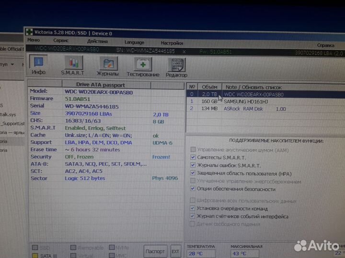The height and width of the screenshot is (258, 345).
Task: Click current temperature 28 °C field
Action: click(x=200, y=254)
